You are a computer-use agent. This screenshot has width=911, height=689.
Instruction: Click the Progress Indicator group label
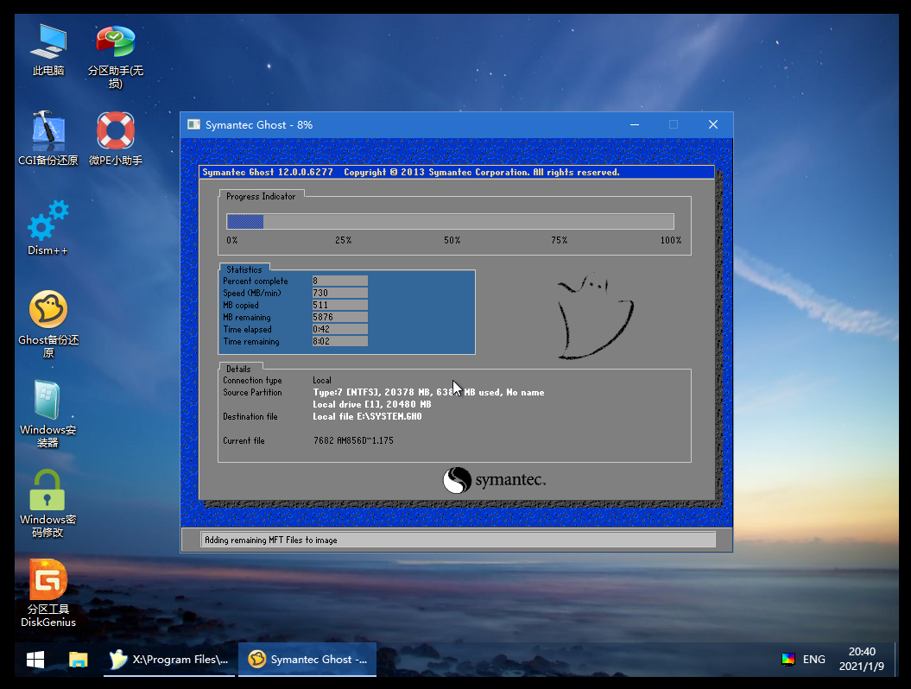(261, 196)
